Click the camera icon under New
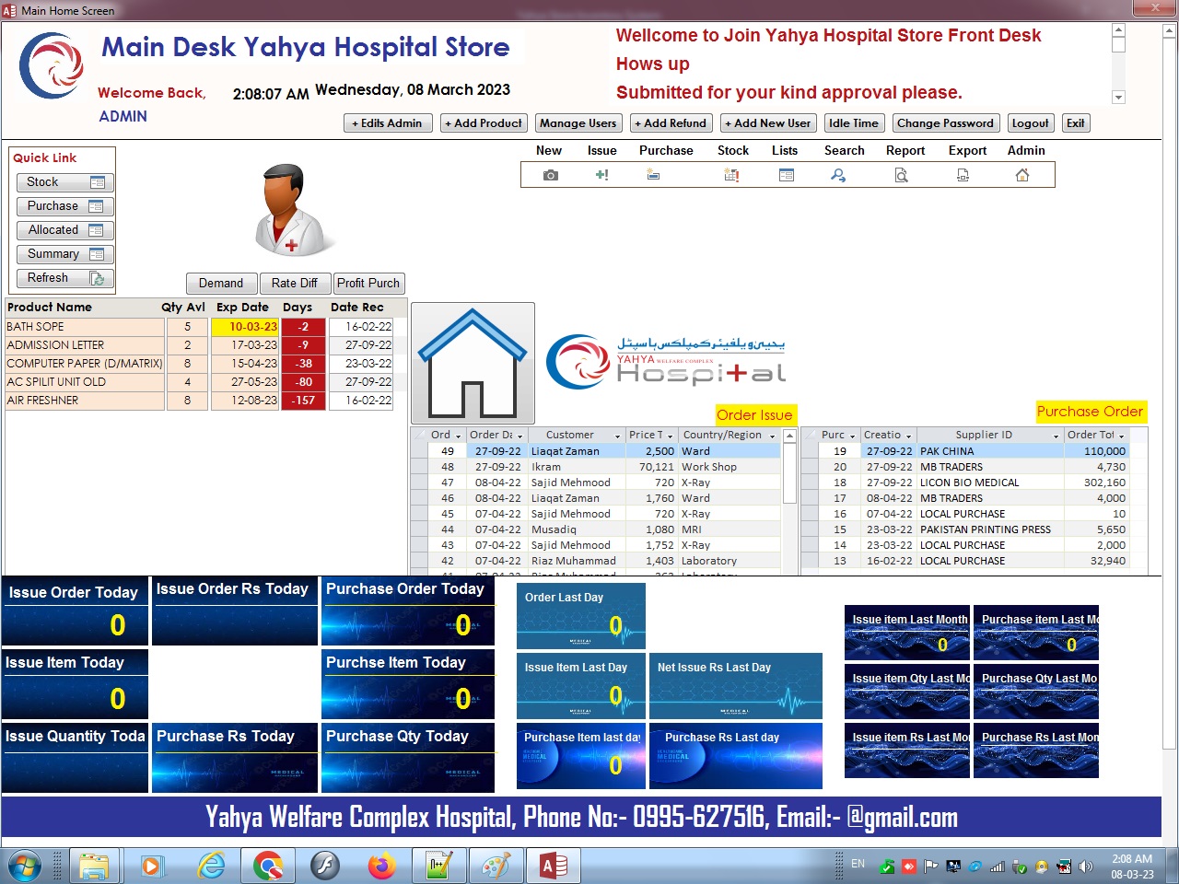The image size is (1179, 884). [551, 175]
